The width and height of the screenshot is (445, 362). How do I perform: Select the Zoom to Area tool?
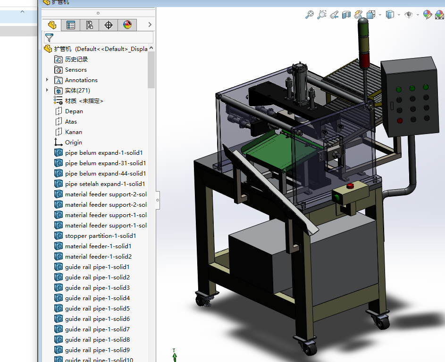322,15
